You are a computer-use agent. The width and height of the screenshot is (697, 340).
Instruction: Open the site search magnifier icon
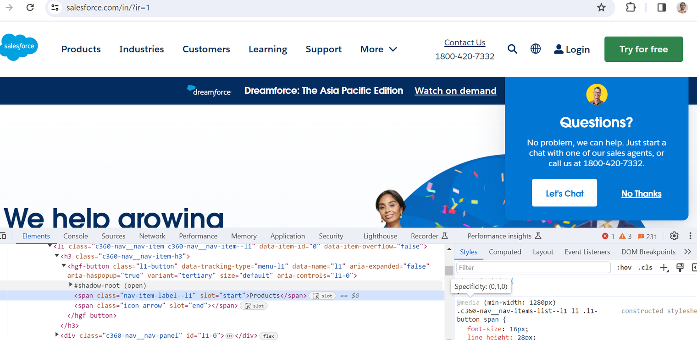coord(512,49)
